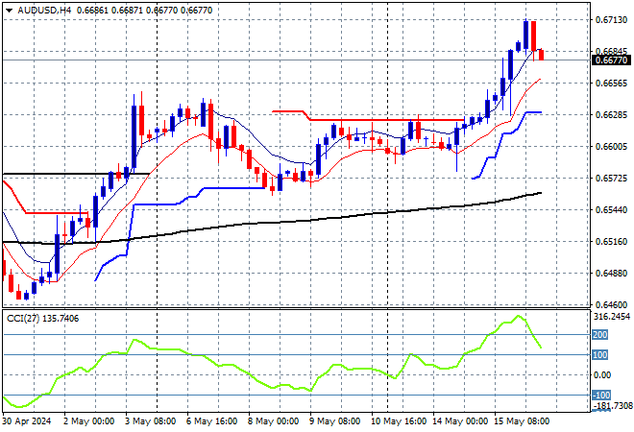
Task: Select the AUDUSD,H4 chart title text
Action: coord(44,11)
